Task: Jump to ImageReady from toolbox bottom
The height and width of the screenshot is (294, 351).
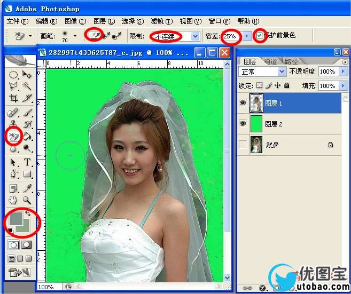Action: point(20,273)
